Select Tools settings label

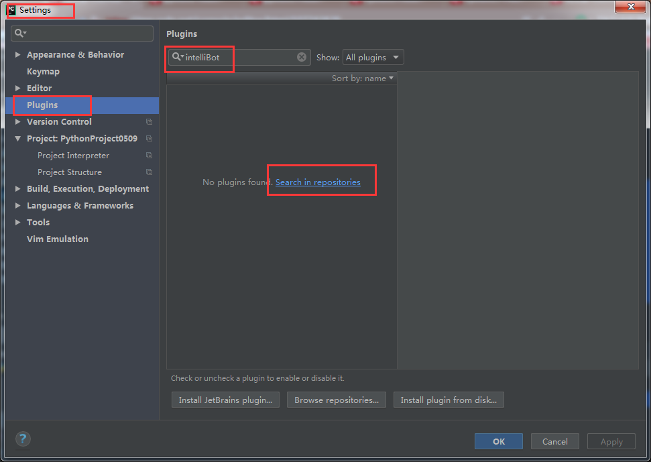[x=38, y=222]
